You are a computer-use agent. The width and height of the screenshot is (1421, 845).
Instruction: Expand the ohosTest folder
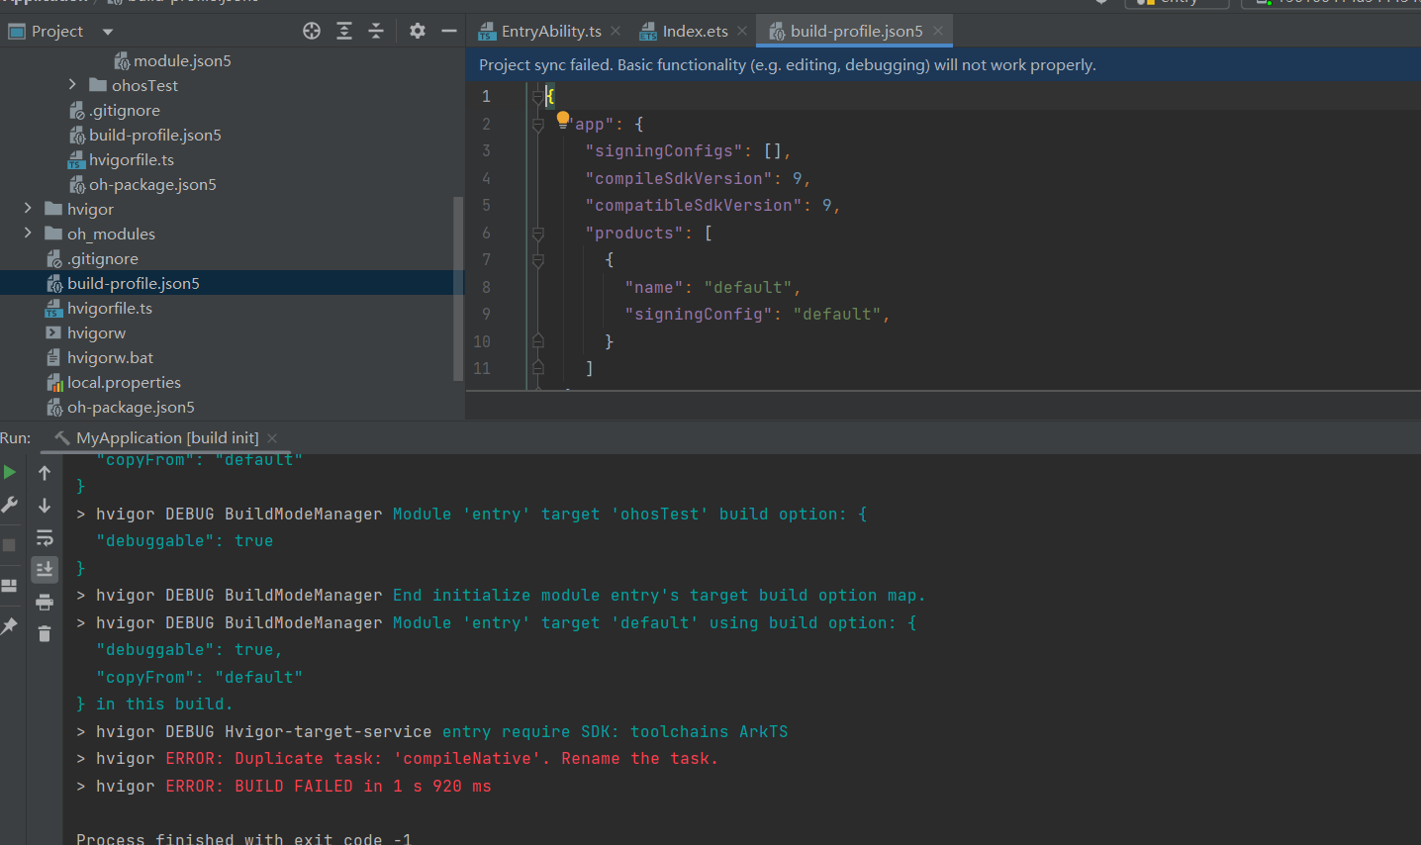click(72, 85)
